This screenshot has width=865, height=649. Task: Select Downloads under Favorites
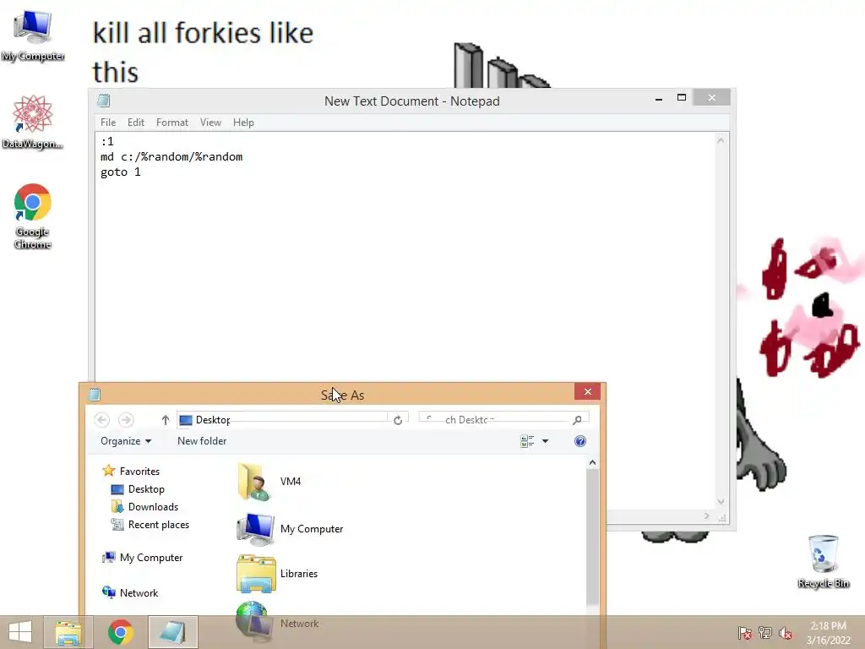click(145, 507)
